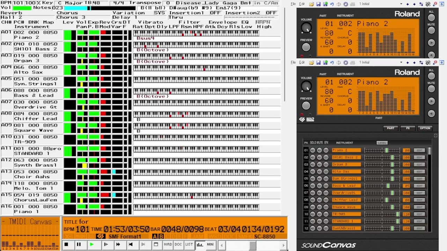The width and height of the screenshot is (447, 251).
Task: Click PREVIEW button on second Sound Canvas
Action: click(306, 106)
